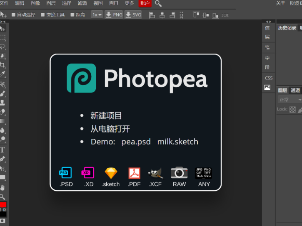The height and width of the screenshot is (226, 302).
Task: Select the Dodge tool
Action: pyautogui.click(x=2, y=139)
